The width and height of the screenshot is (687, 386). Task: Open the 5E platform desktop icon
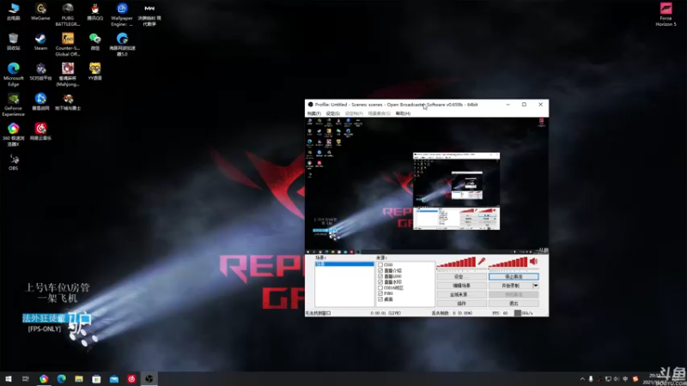[40, 72]
